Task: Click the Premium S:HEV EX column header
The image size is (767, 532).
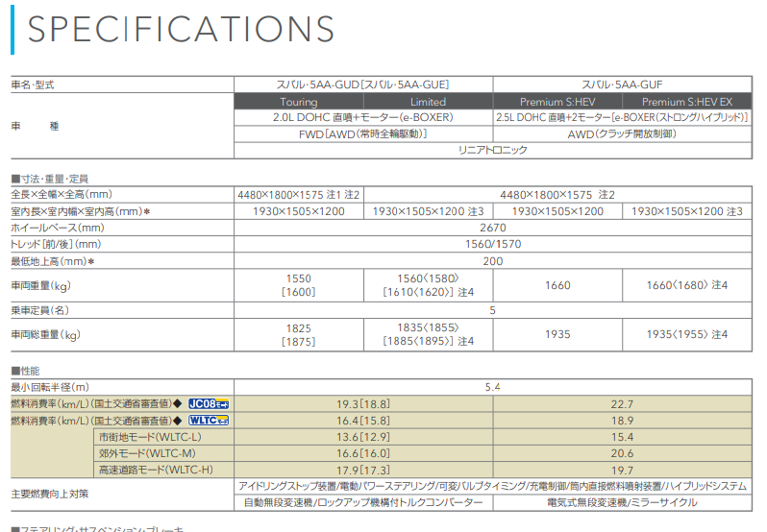Action: click(686, 102)
